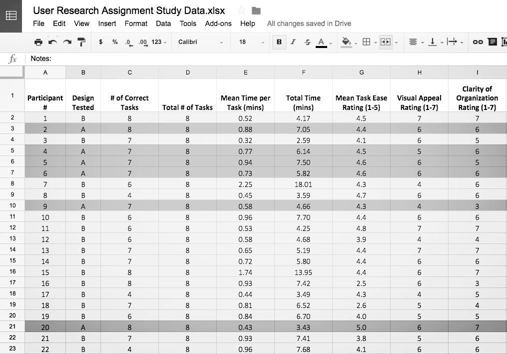The image size is (507, 354).
Task: Insert a link
Action: pos(479,42)
